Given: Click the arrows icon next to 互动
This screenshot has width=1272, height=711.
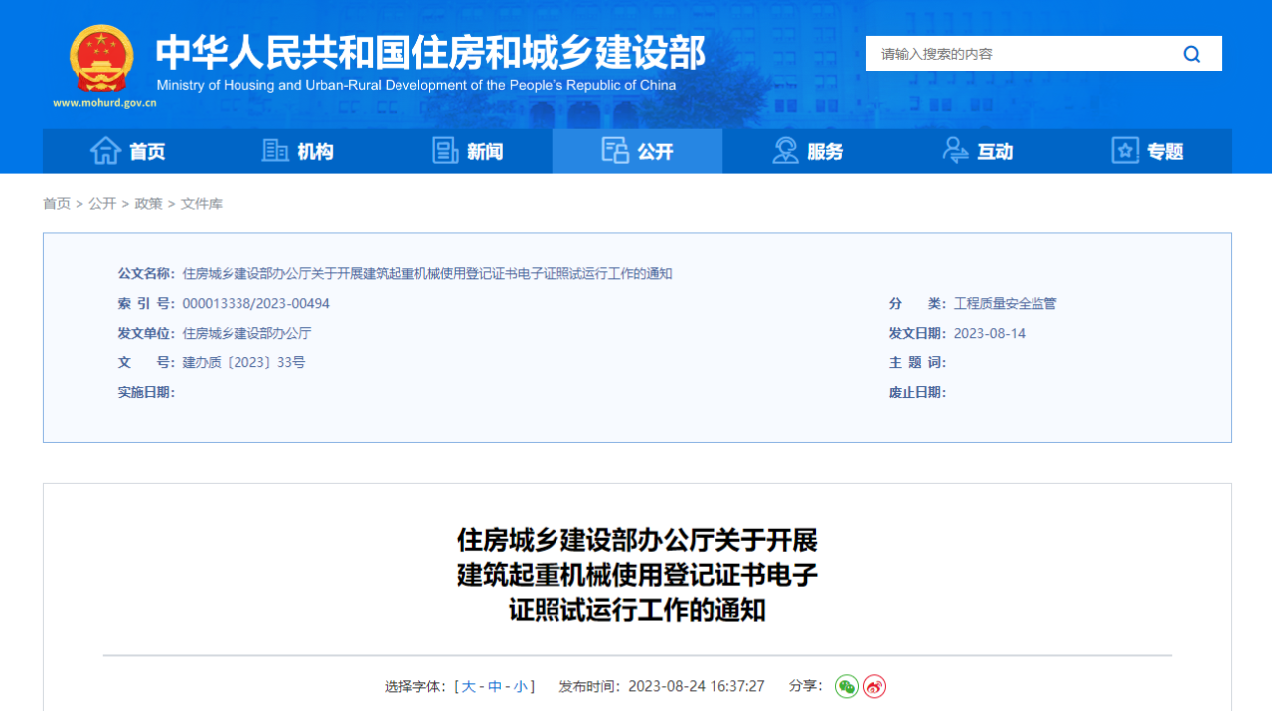Looking at the screenshot, I should click(x=955, y=150).
